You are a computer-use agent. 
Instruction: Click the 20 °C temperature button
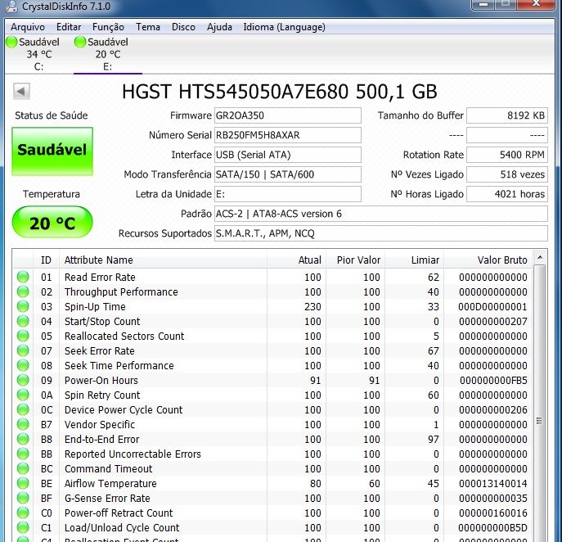coord(52,223)
